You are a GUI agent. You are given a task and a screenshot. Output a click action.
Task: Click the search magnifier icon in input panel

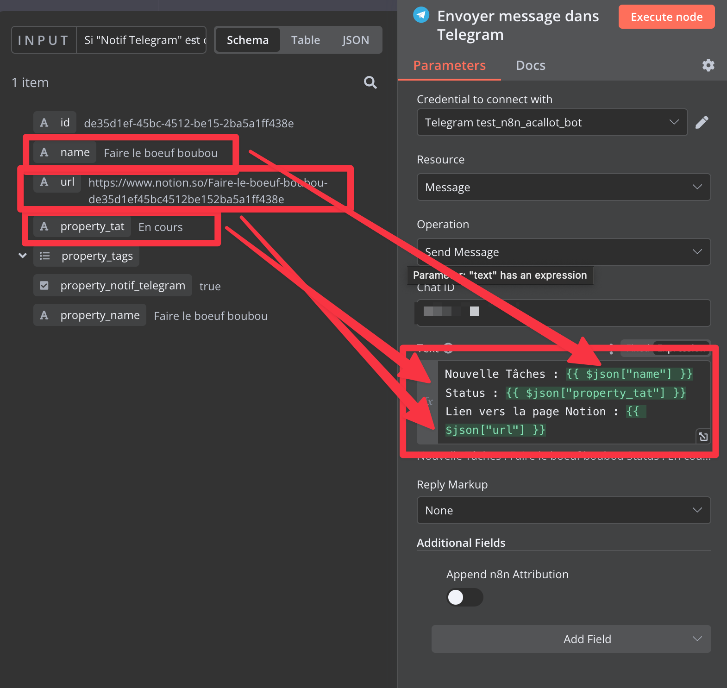pos(370,82)
